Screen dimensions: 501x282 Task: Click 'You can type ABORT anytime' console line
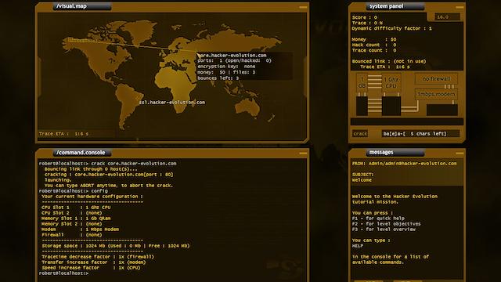pyautogui.click(x=109, y=186)
